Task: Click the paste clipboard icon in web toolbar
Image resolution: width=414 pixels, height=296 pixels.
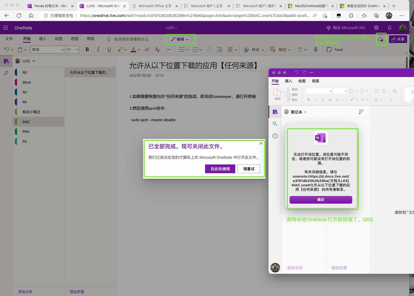Action: pos(20,50)
